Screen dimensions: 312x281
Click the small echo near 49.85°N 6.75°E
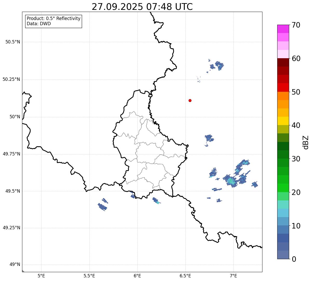pyautogui.click(x=209, y=138)
